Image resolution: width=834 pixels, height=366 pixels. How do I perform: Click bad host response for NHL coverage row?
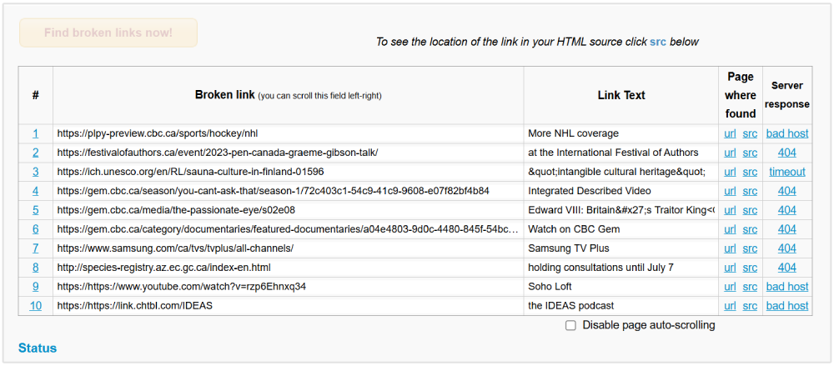tap(786, 133)
